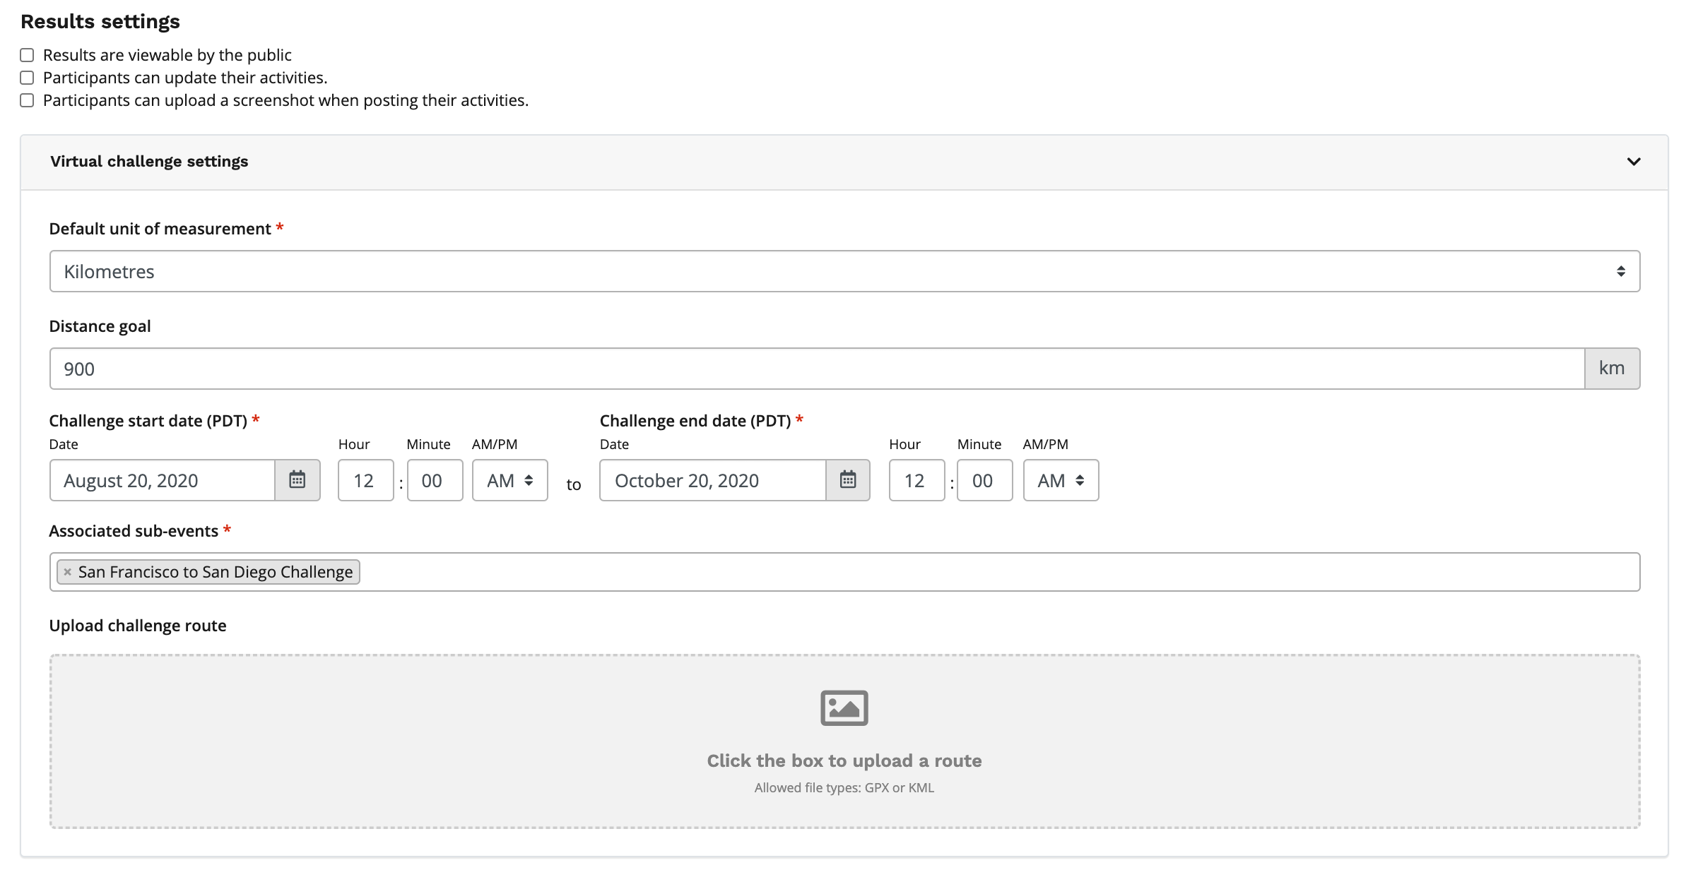Allow participants to upload a screenshot
Viewport: 1686px width, 877px height.
click(27, 100)
